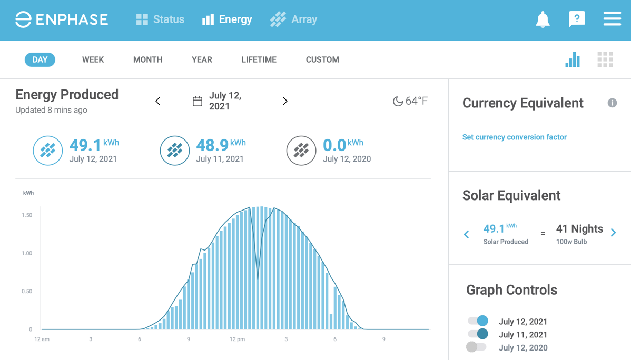
Task: Toggle off July 11, 2021 graph series
Action: coord(478,334)
